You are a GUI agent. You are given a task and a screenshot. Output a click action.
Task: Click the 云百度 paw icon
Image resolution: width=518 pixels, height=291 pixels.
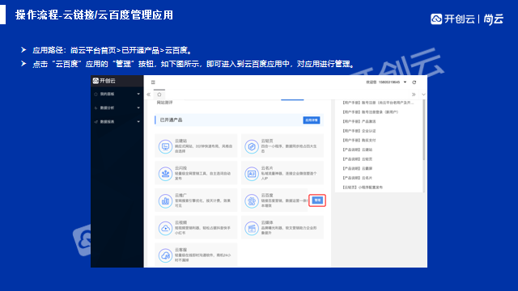click(252, 200)
